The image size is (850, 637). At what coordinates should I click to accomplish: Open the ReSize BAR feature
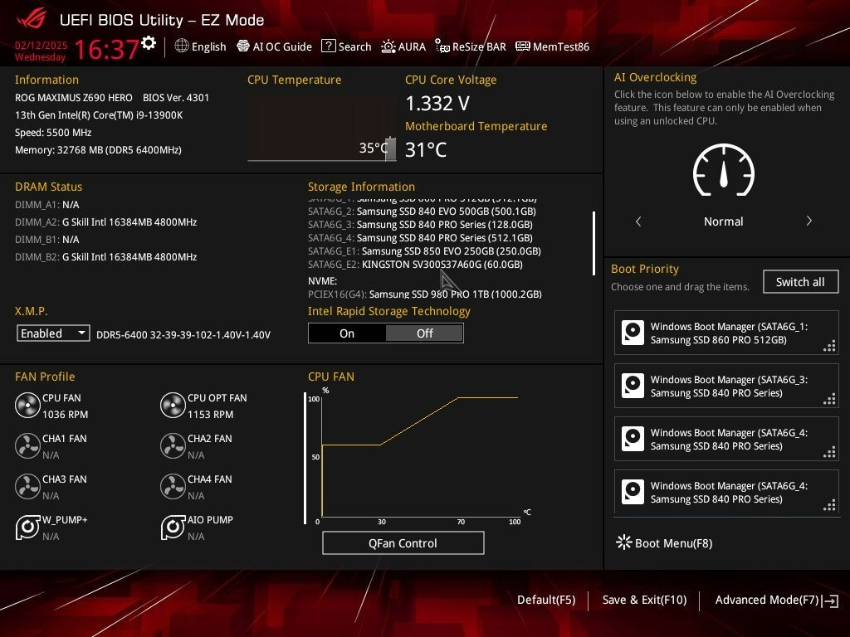pos(470,46)
